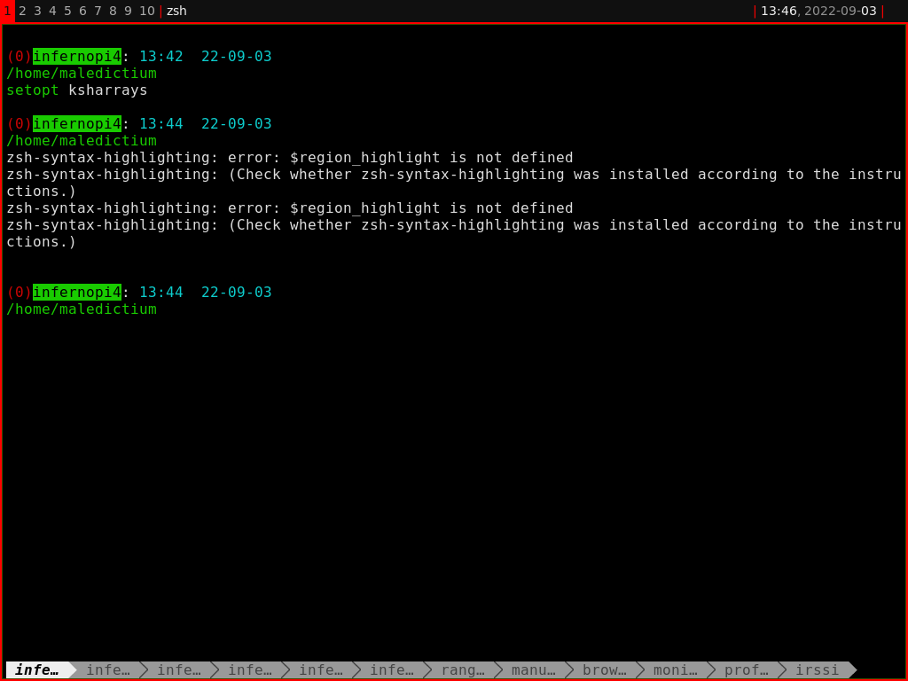Viewport: 908px width, 681px height.
Task: Click the /home/maledictium path above setopt command
Action: click(82, 74)
